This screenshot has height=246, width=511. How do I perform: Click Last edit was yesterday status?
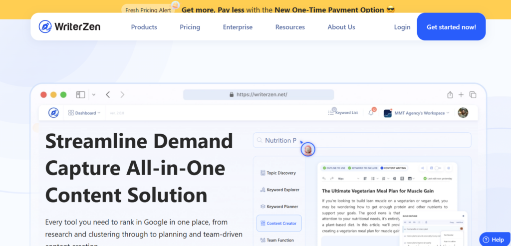(437, 179)
